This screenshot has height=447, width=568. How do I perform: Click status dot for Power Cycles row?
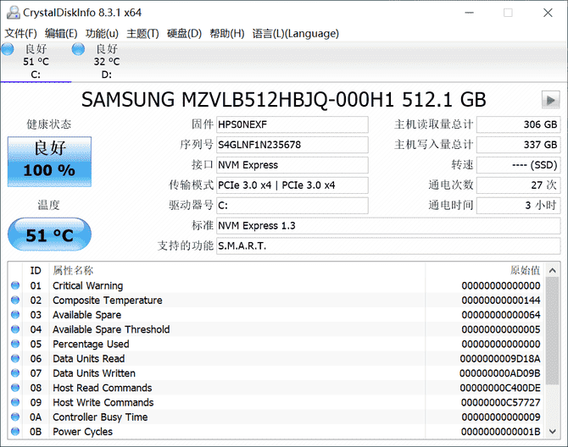coord(15,431)
